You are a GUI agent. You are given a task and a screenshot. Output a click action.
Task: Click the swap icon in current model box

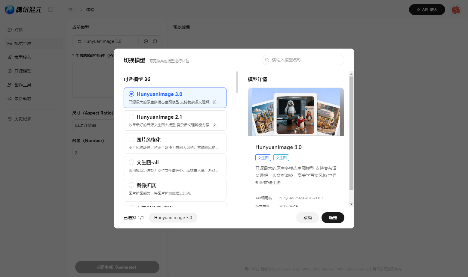point(80,41)
